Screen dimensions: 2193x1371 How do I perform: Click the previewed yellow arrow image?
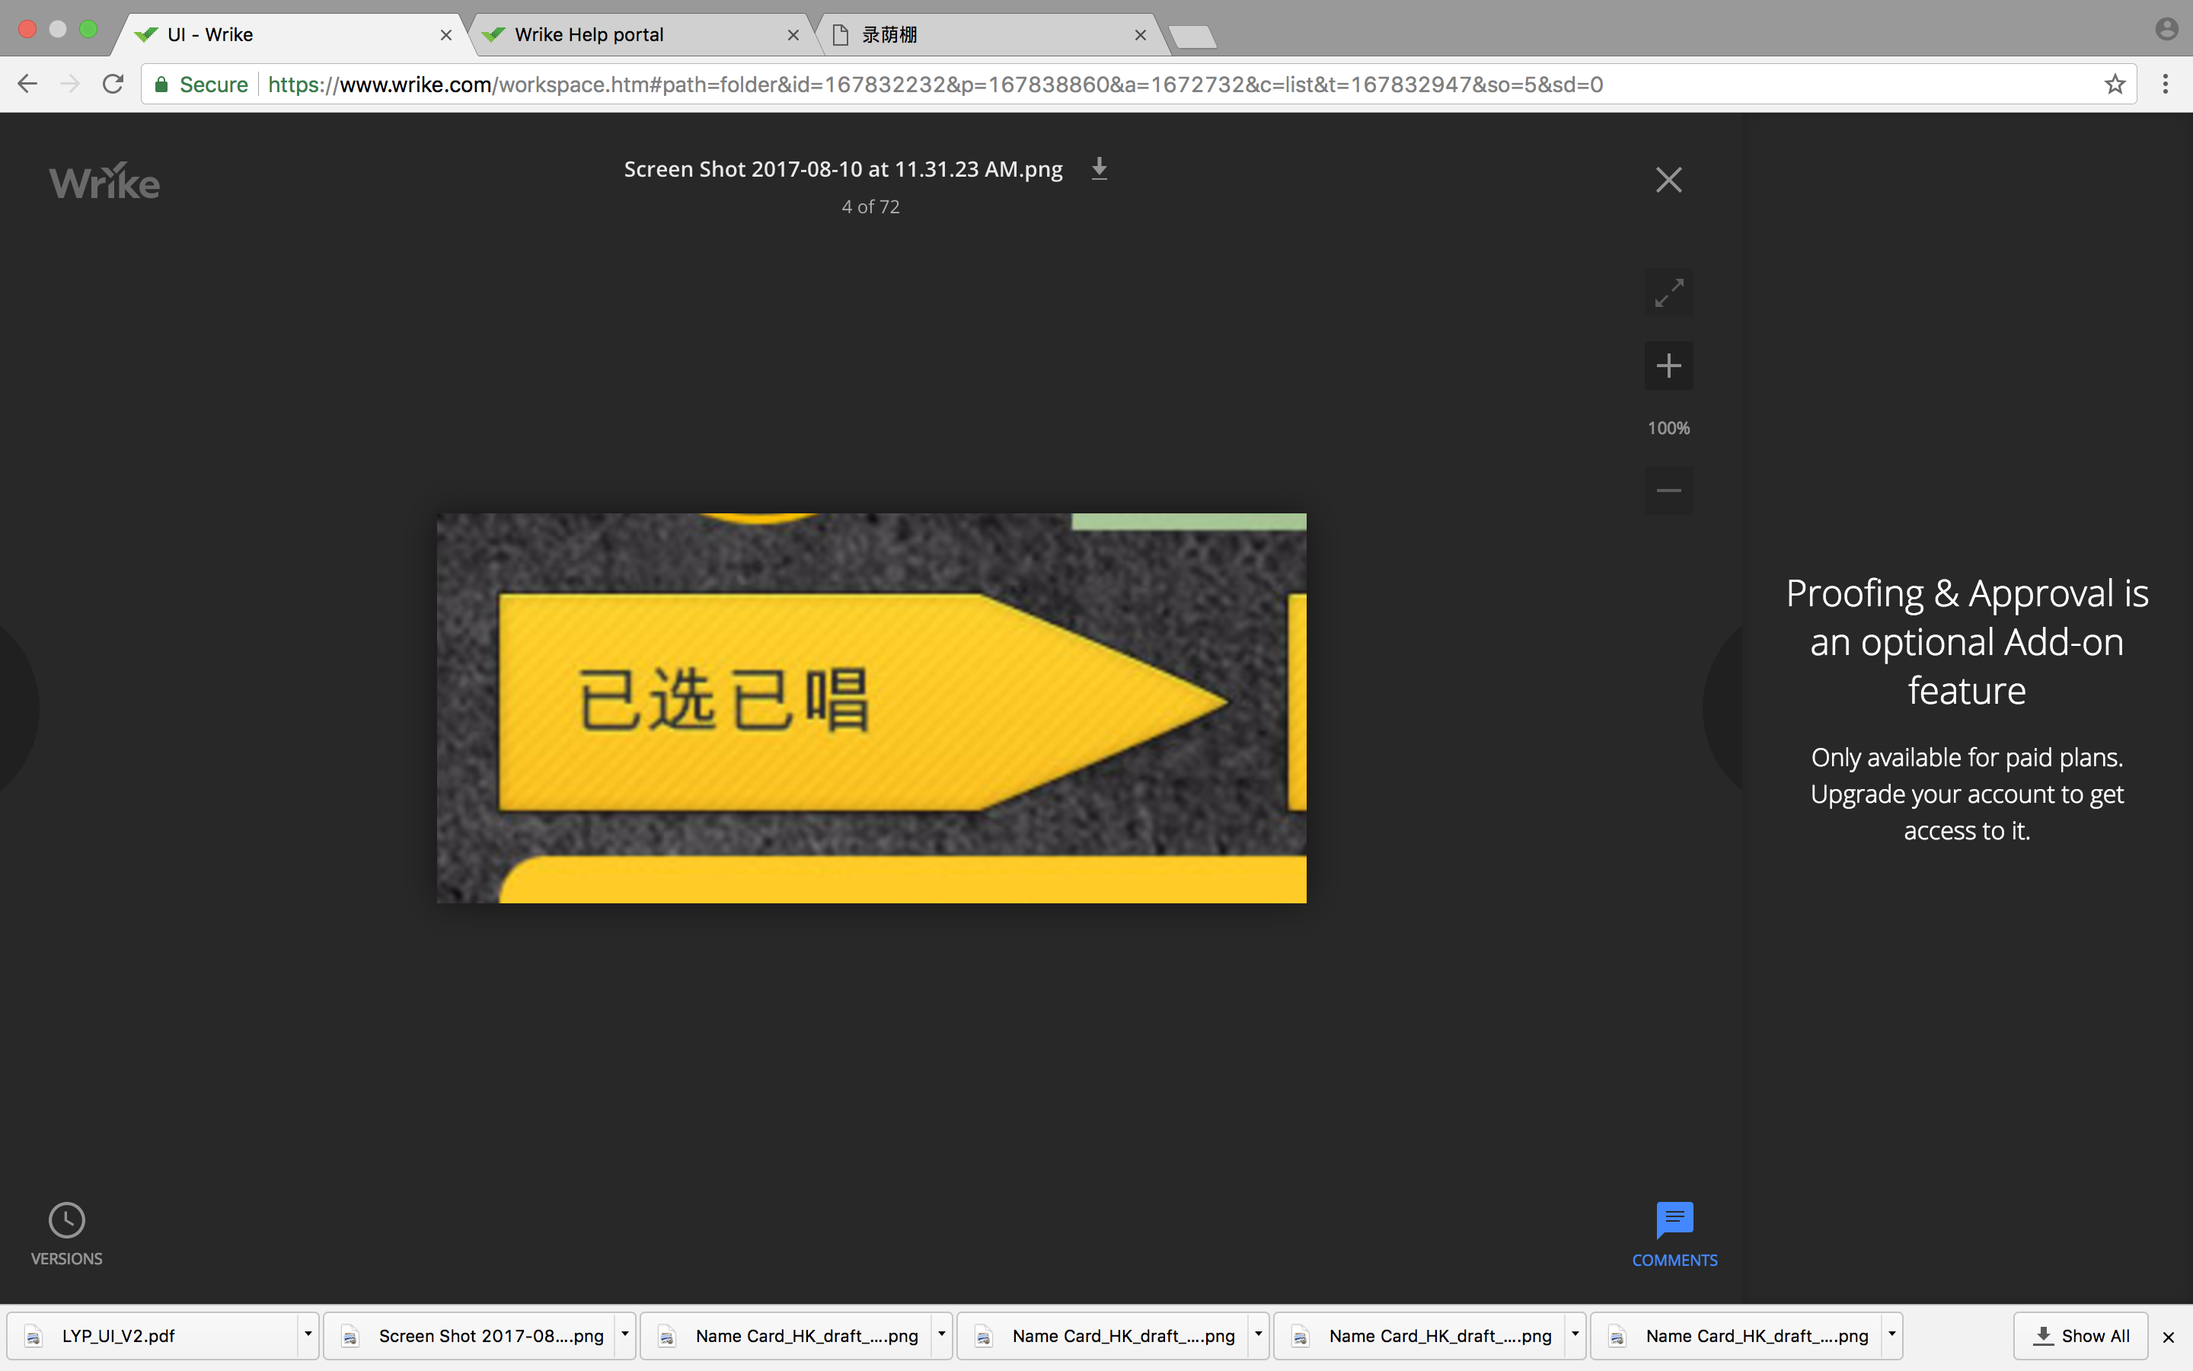coord(870,708)
